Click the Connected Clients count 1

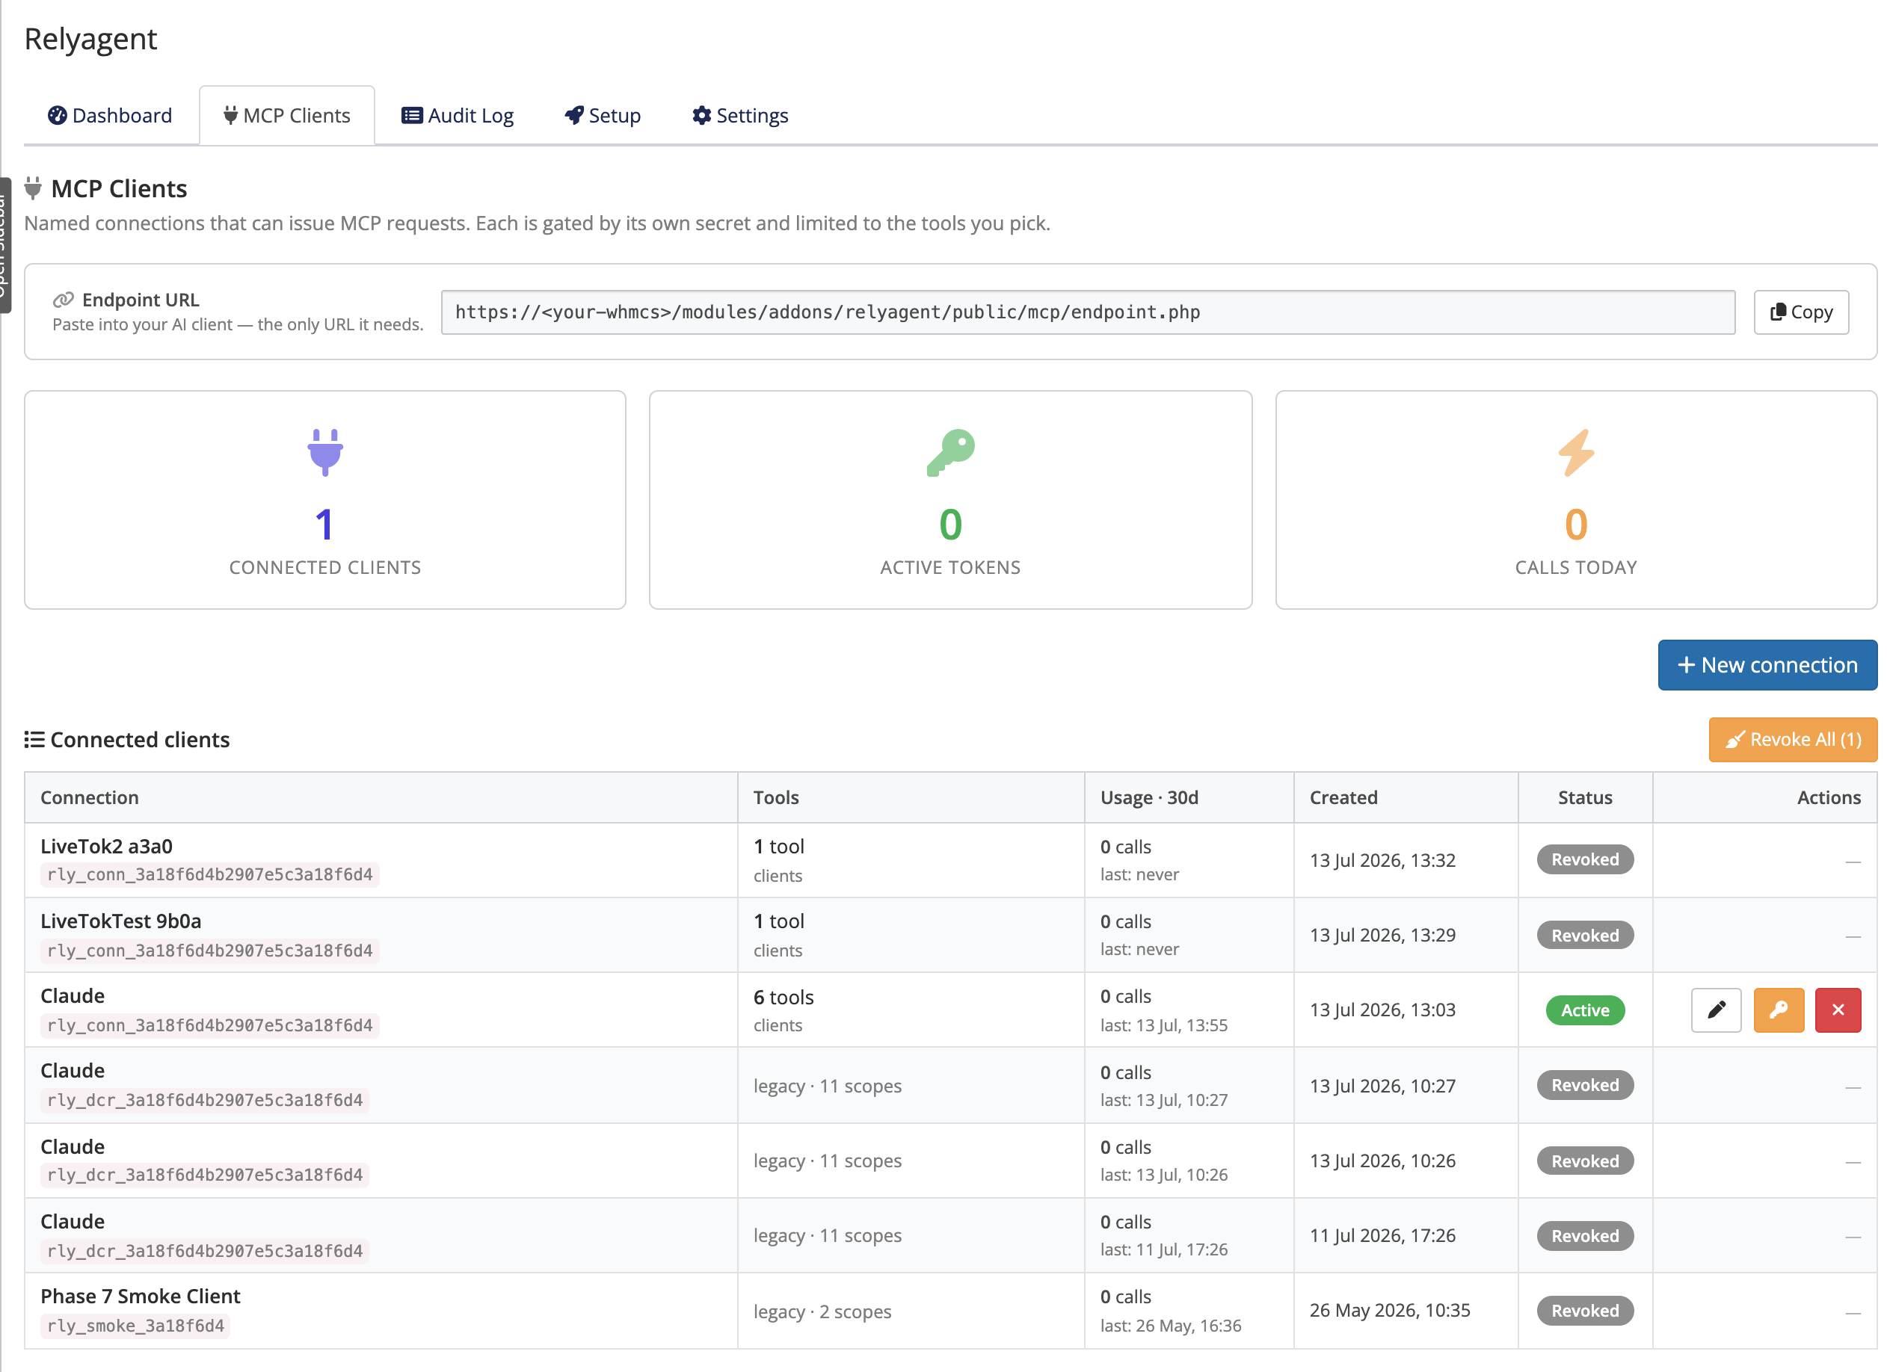(x=324, y=525)
